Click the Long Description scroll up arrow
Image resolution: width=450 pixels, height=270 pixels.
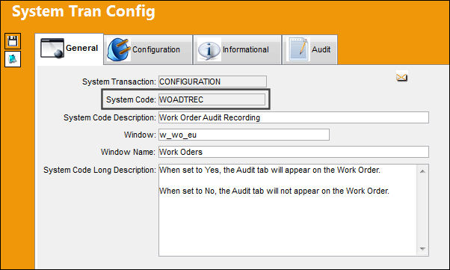422,171
